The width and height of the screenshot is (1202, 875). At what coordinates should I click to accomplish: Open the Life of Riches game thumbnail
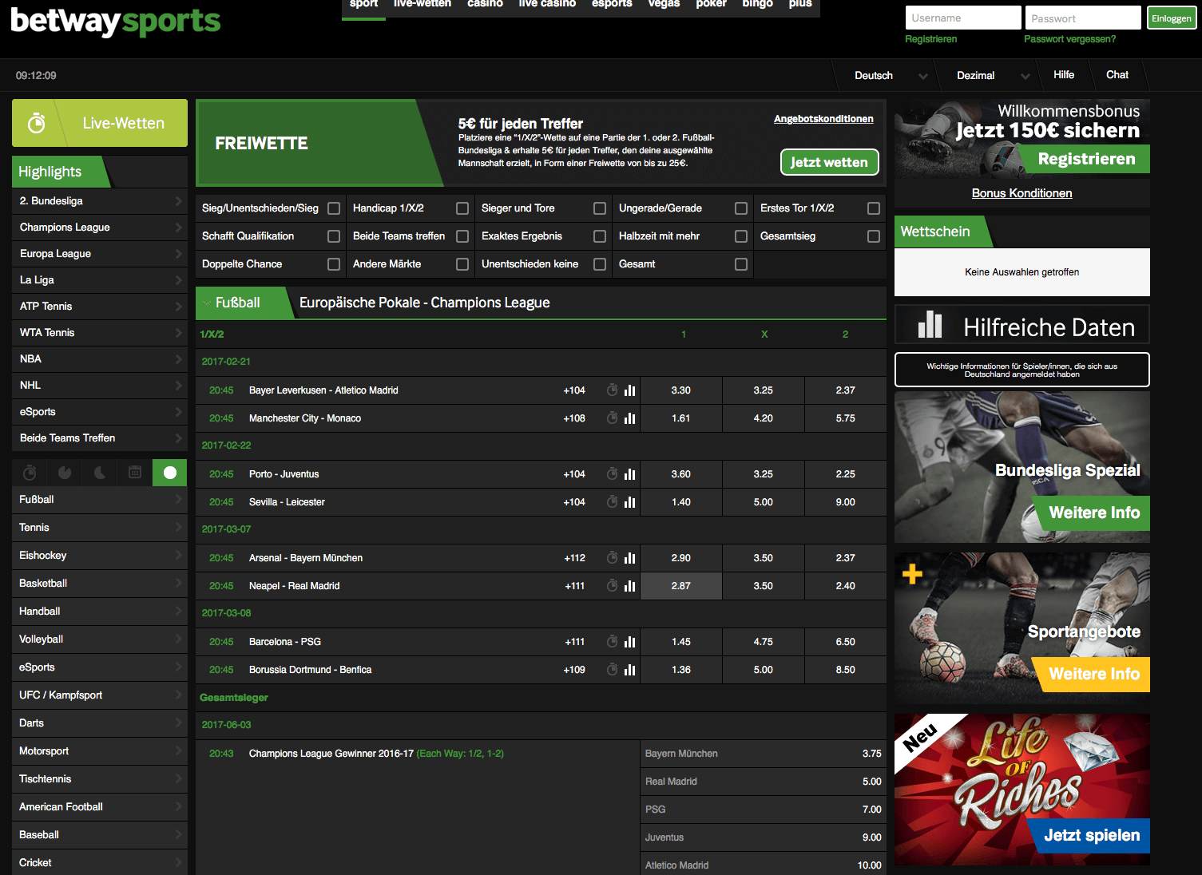pyautogui.click(x=1022, y=790)
